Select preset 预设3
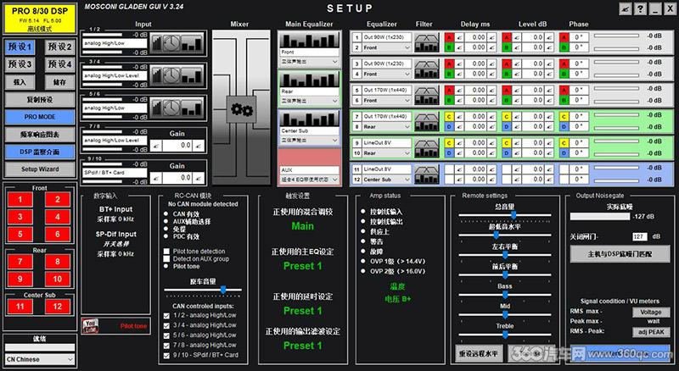The width and height of the screenshot is (679, 371). (20, 64)
